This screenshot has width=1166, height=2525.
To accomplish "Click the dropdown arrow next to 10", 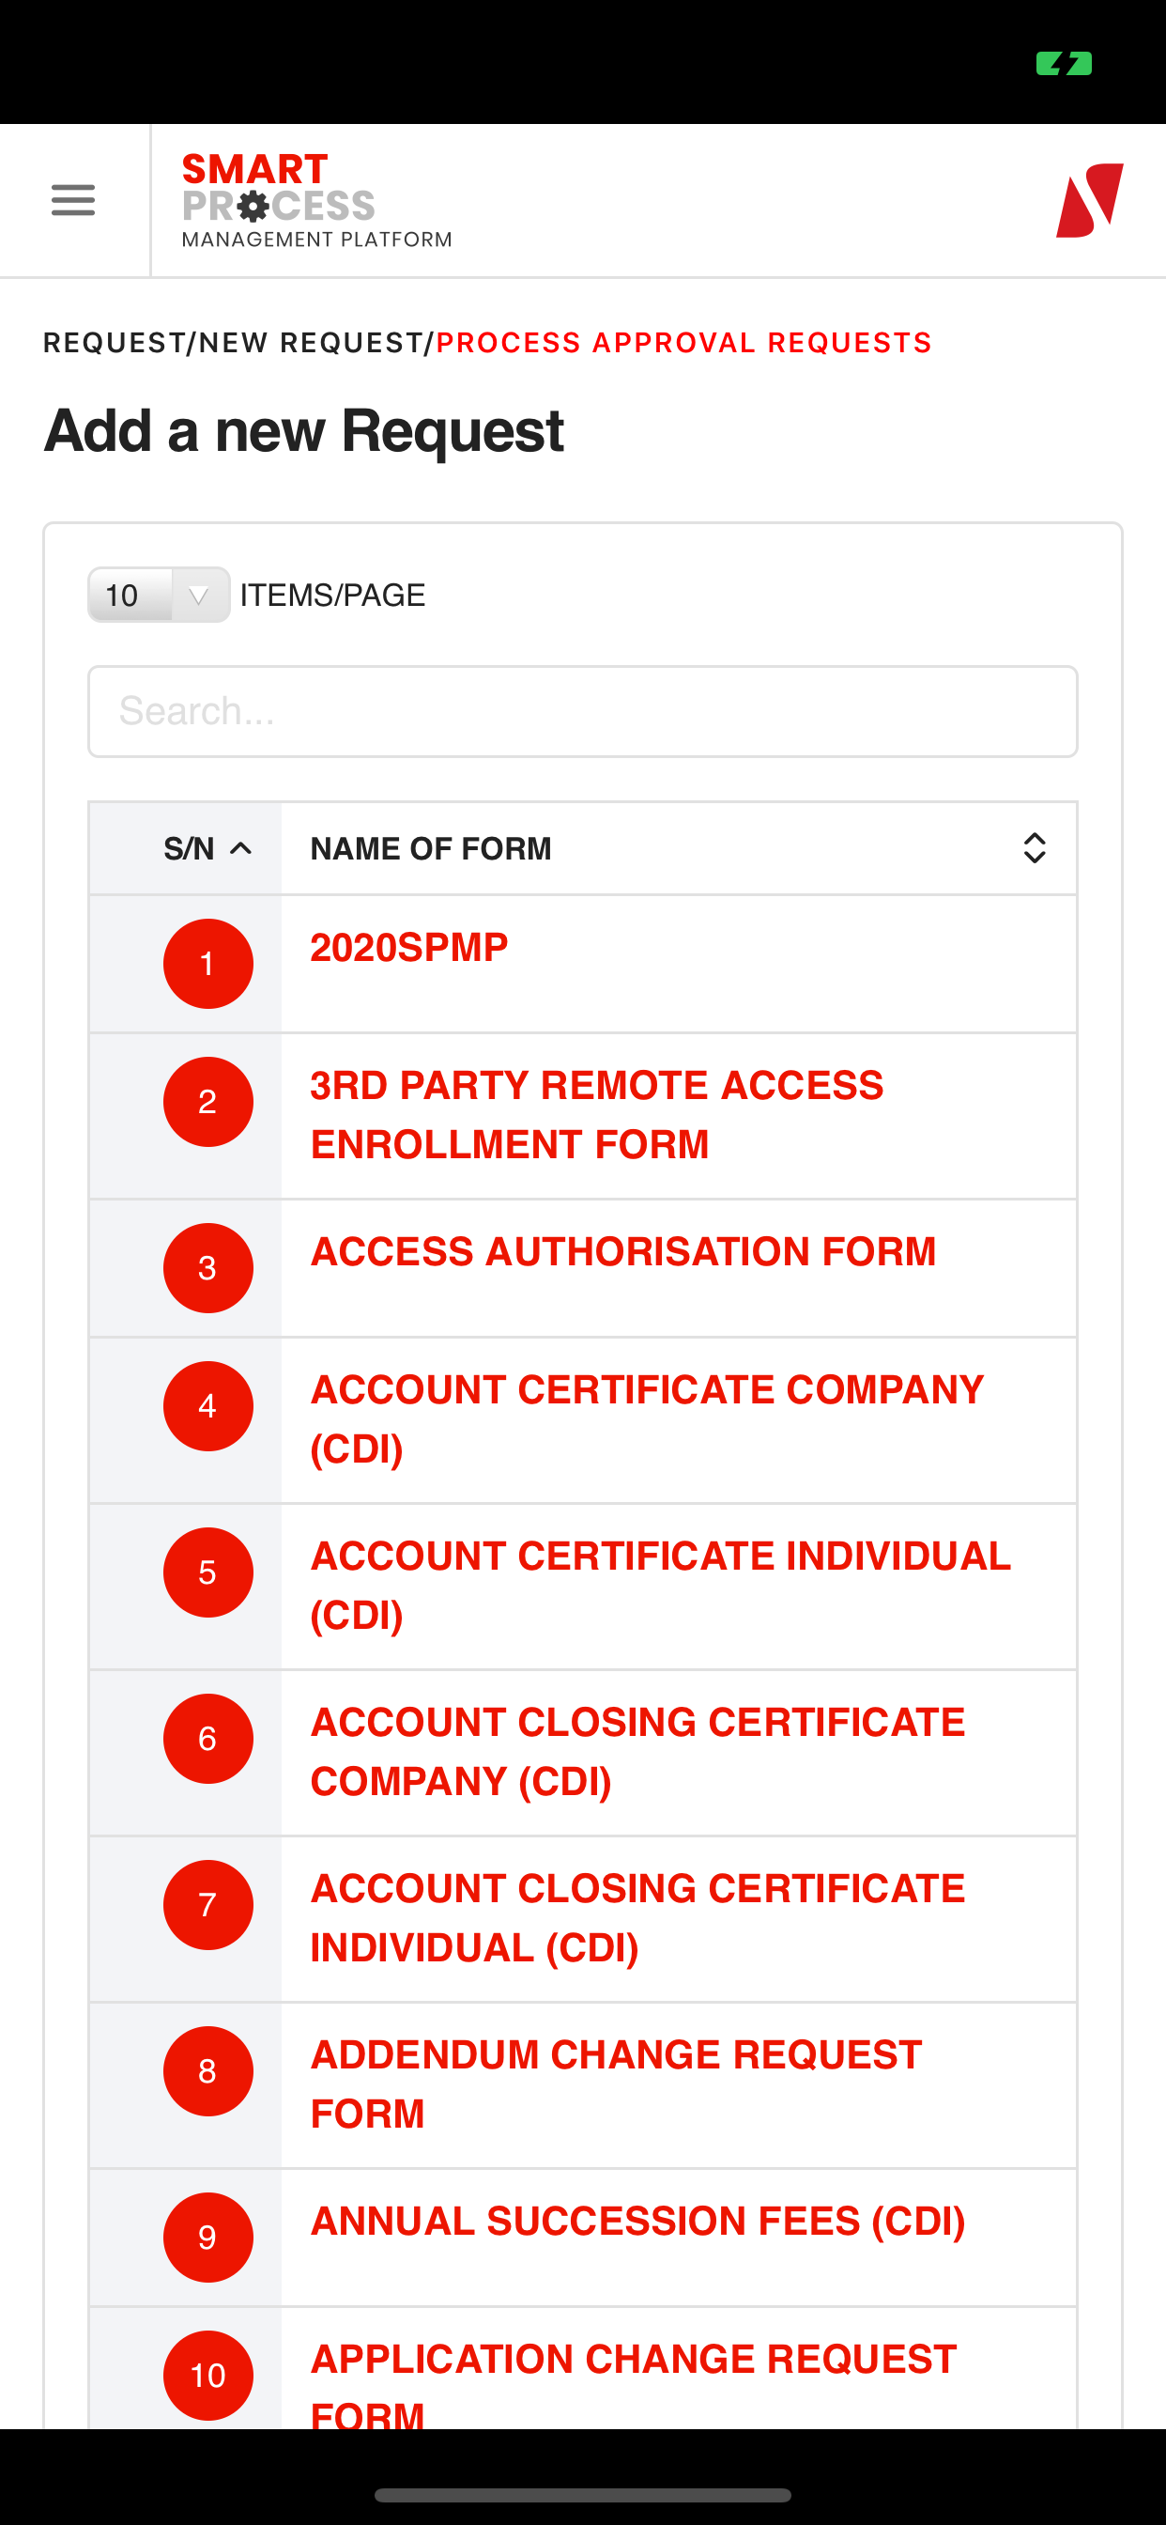I will click(199, 594).
